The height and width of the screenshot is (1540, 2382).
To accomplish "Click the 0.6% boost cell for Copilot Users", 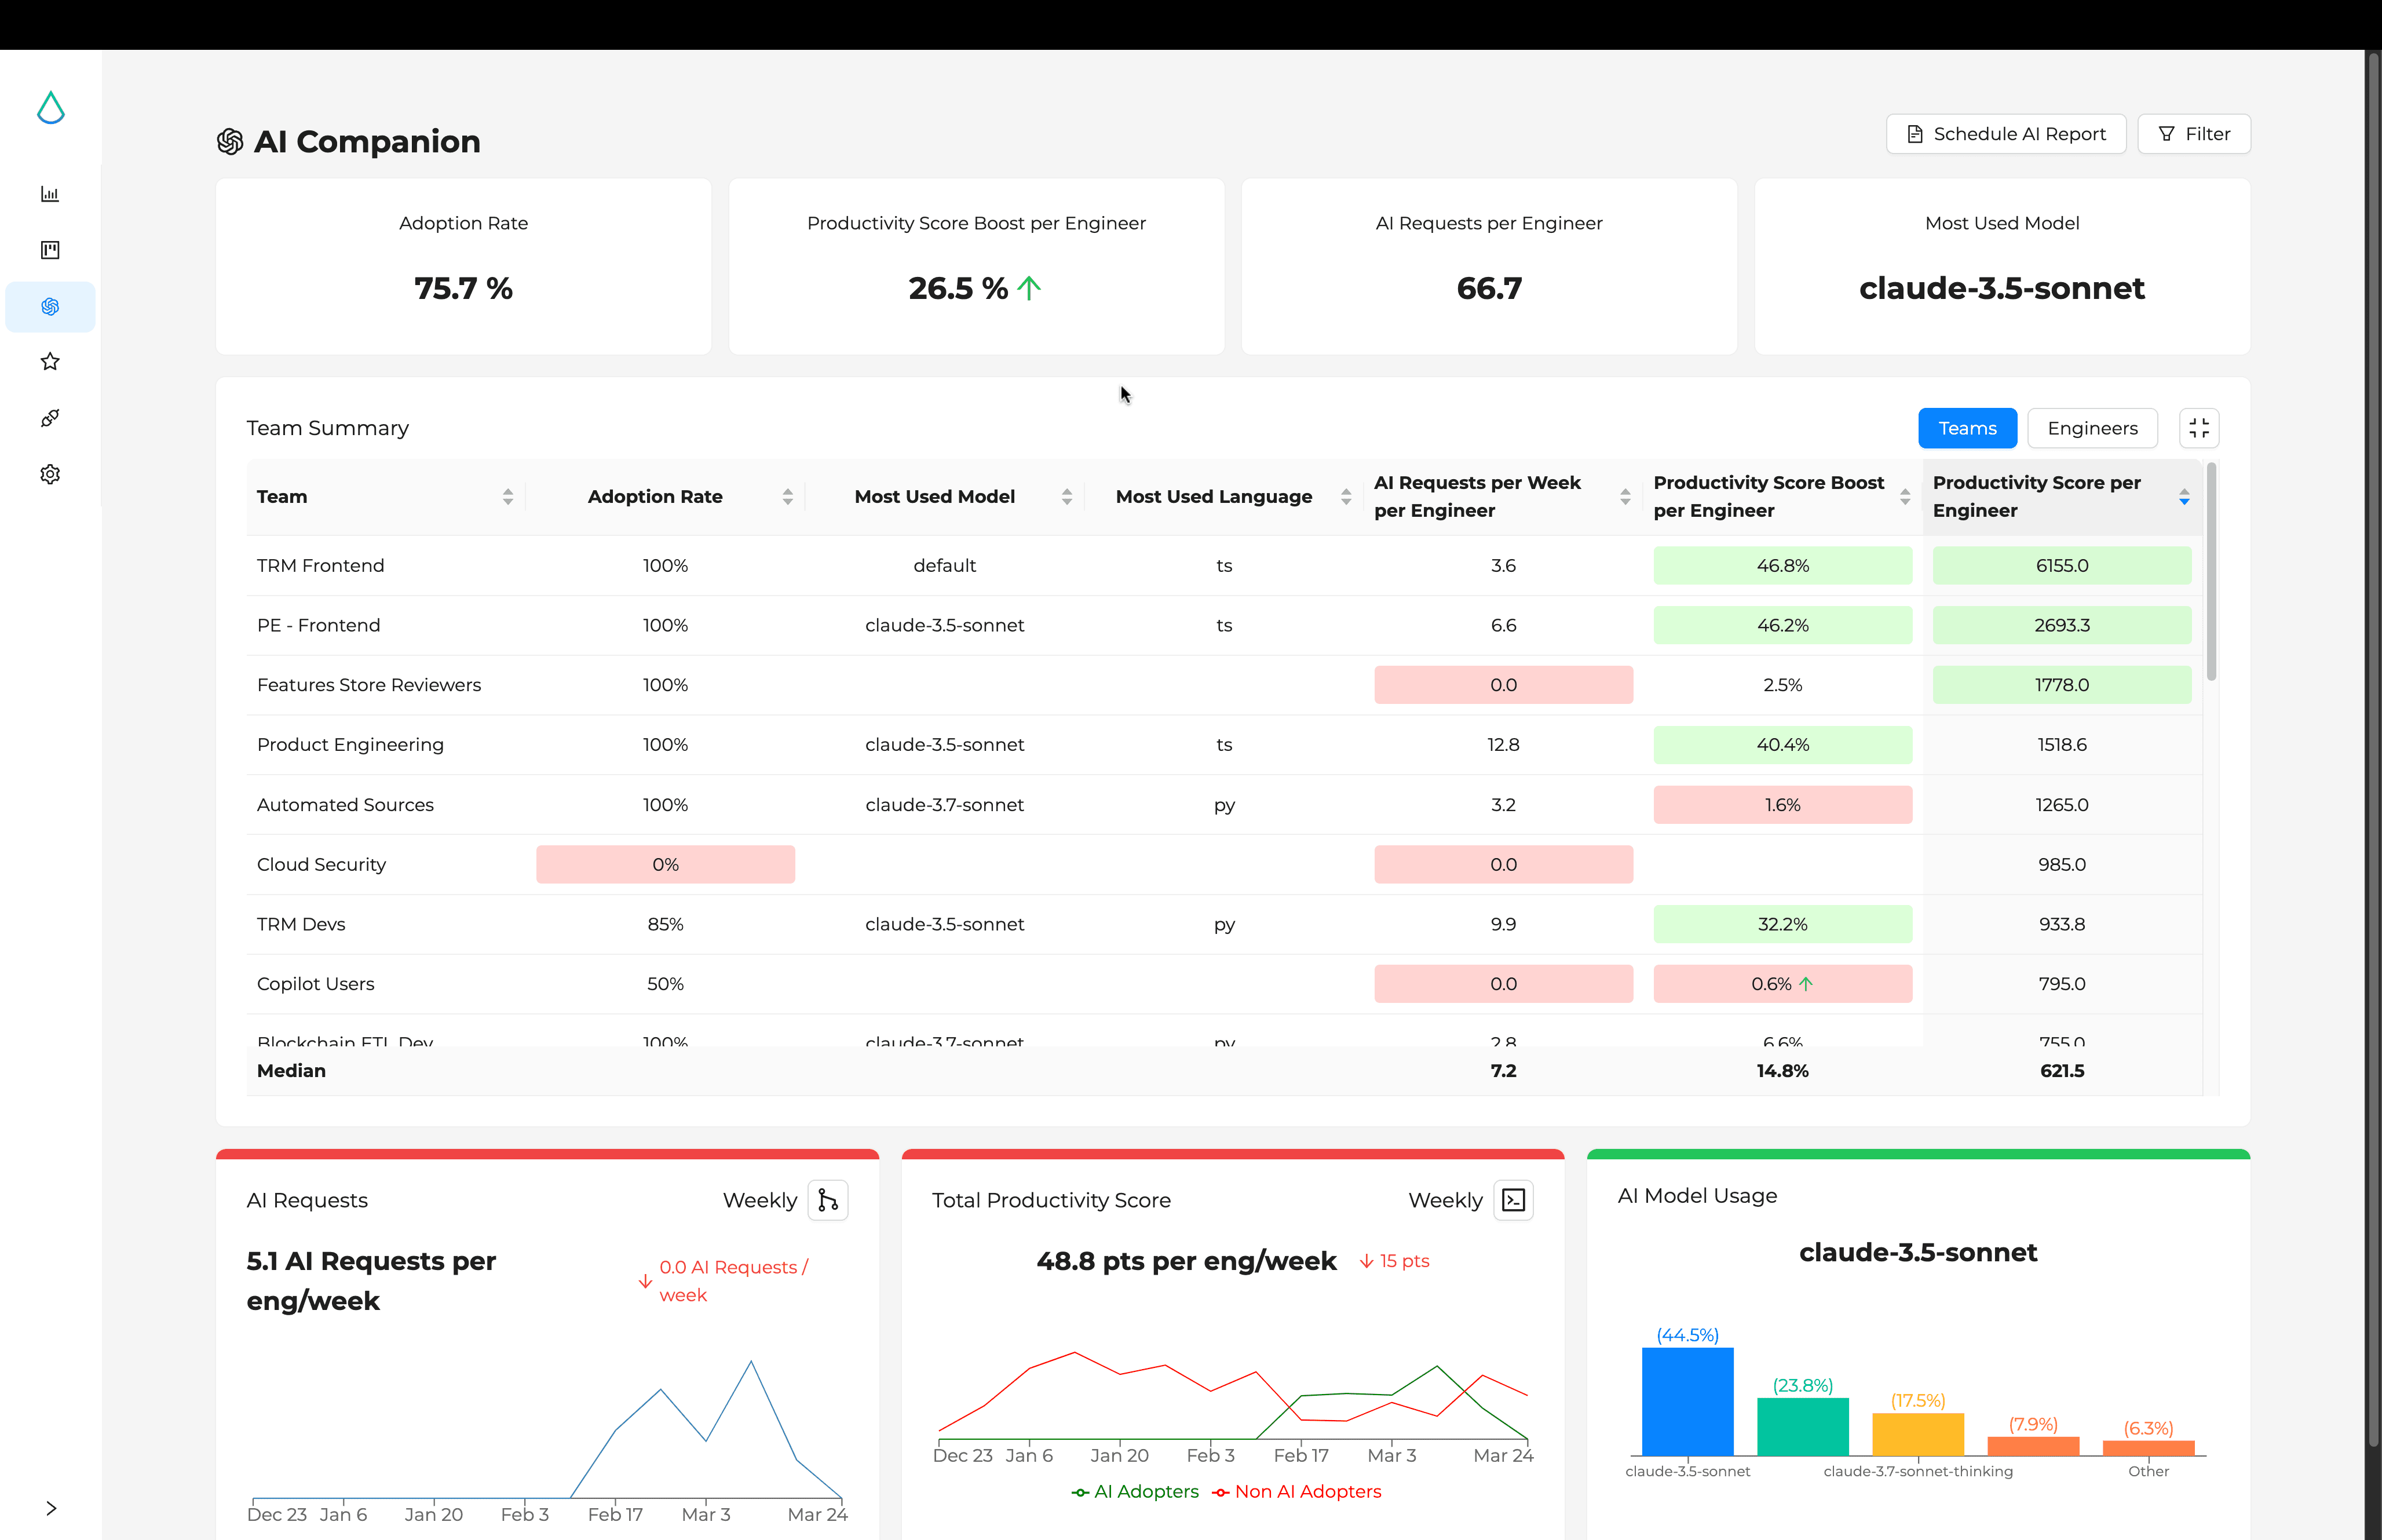I will [1783, 984].
